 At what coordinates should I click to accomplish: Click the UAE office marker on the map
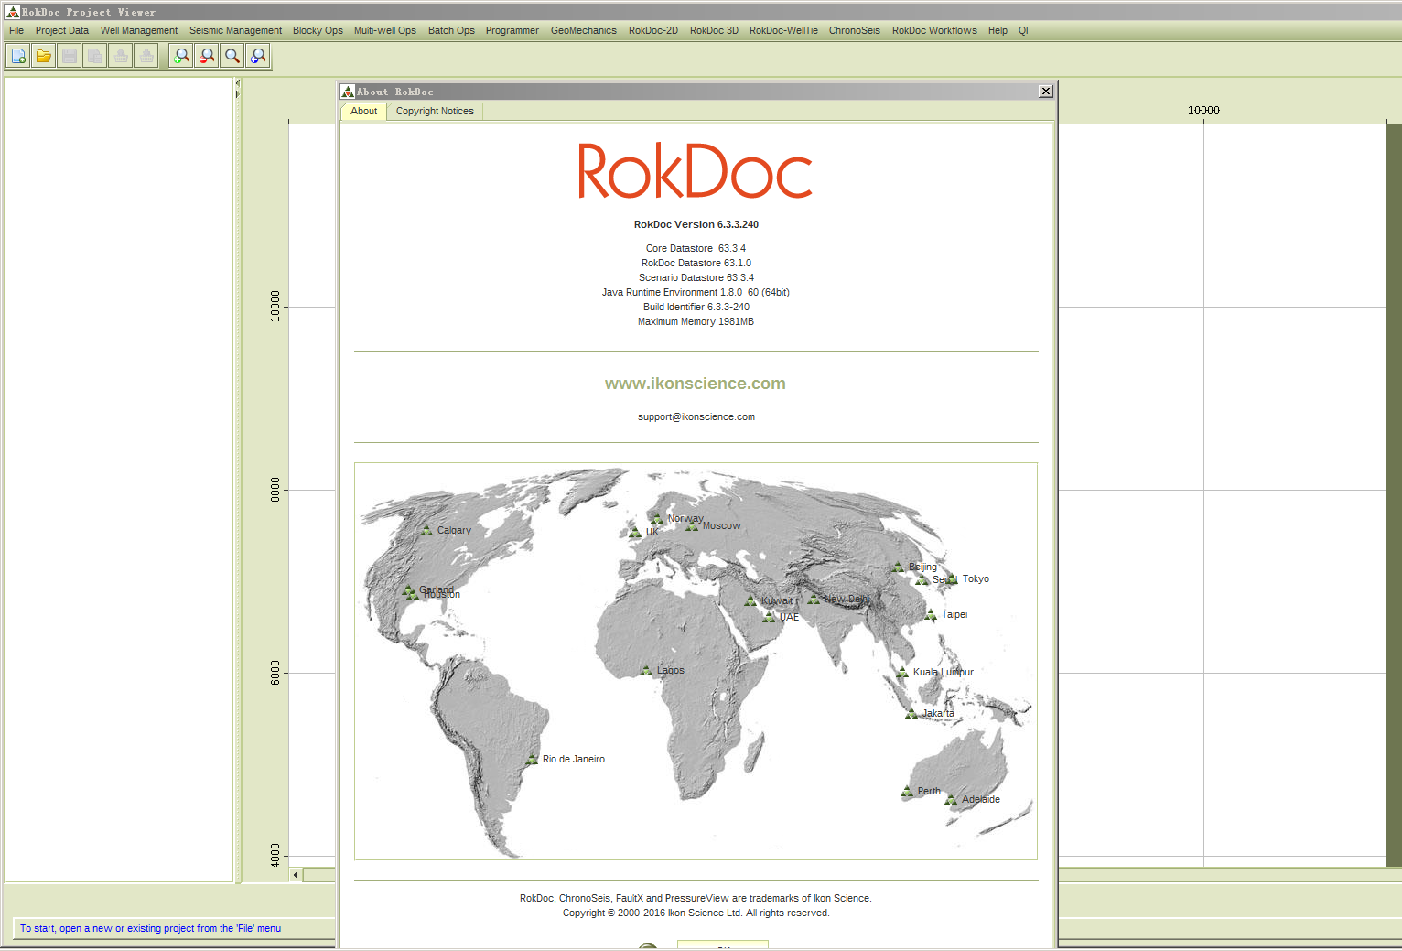[x=769, y=618]
